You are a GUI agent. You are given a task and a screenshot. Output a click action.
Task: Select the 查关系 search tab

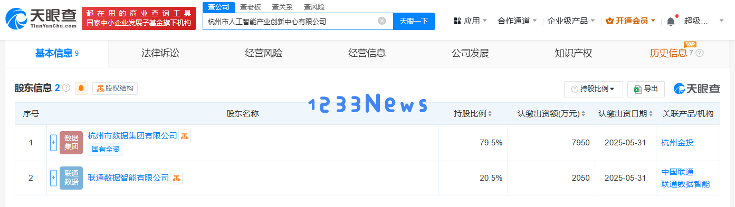[282, 7]
